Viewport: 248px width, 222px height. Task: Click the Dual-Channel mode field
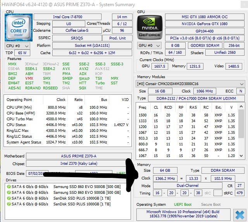coord(188,186)
